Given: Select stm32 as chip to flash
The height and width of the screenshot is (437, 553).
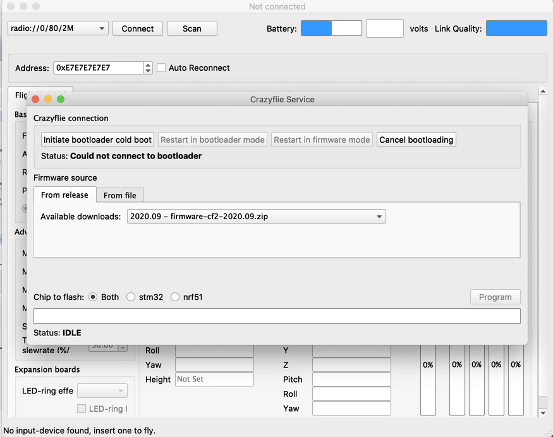Looking at the screenshot, I should tap(131, 297).
